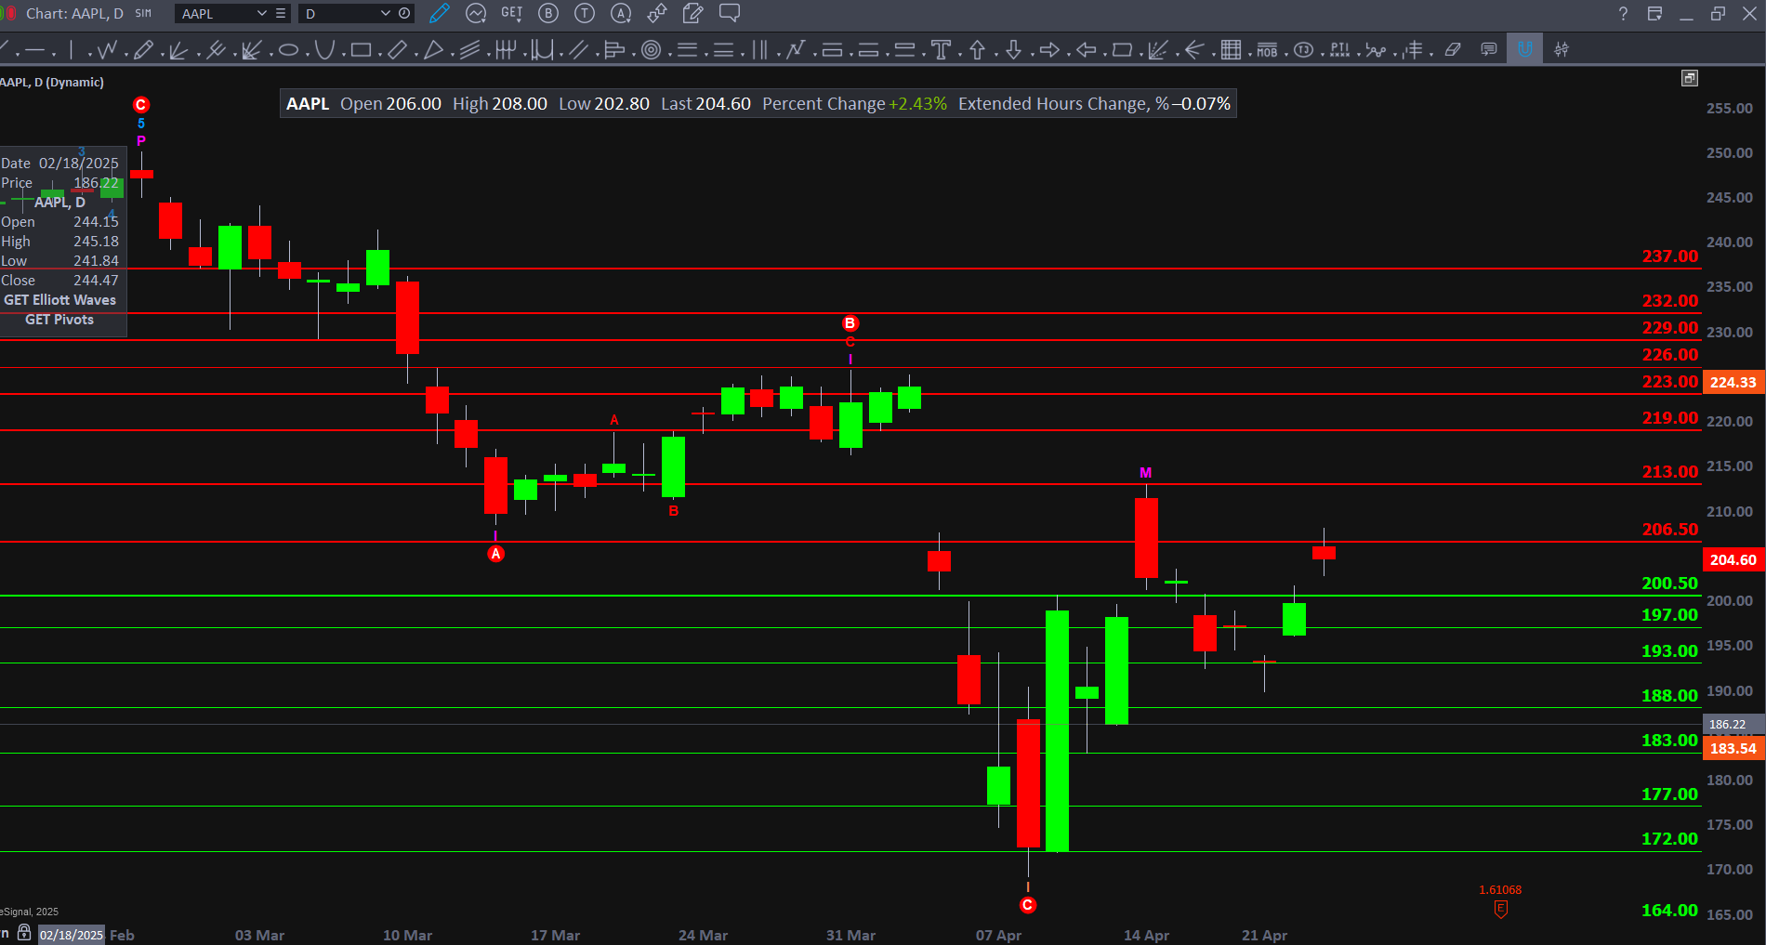Select the up arrow marker tool
The width and height of the screenshot is (1766, 945).
pyautogui.click(x=977, y=50)
